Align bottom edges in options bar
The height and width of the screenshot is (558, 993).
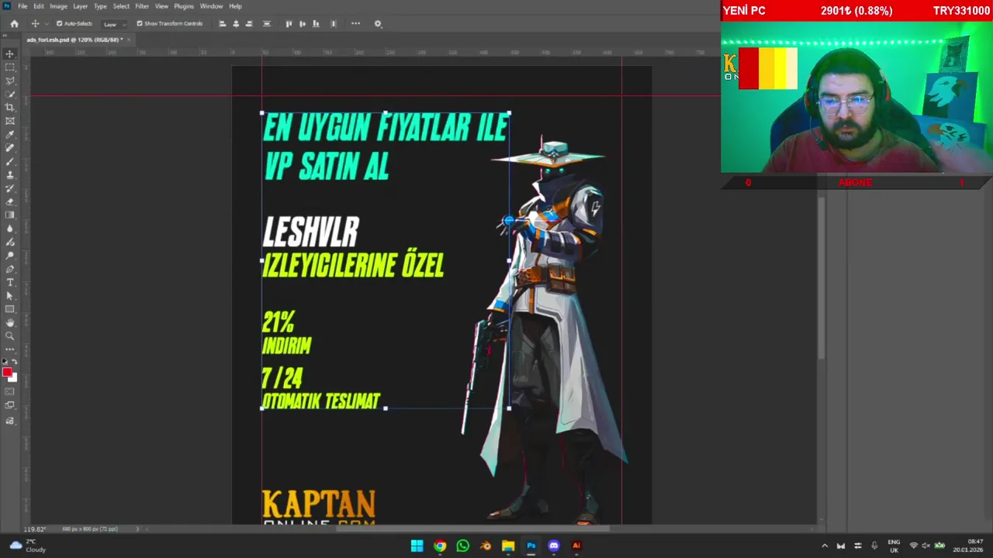point(315,23)
